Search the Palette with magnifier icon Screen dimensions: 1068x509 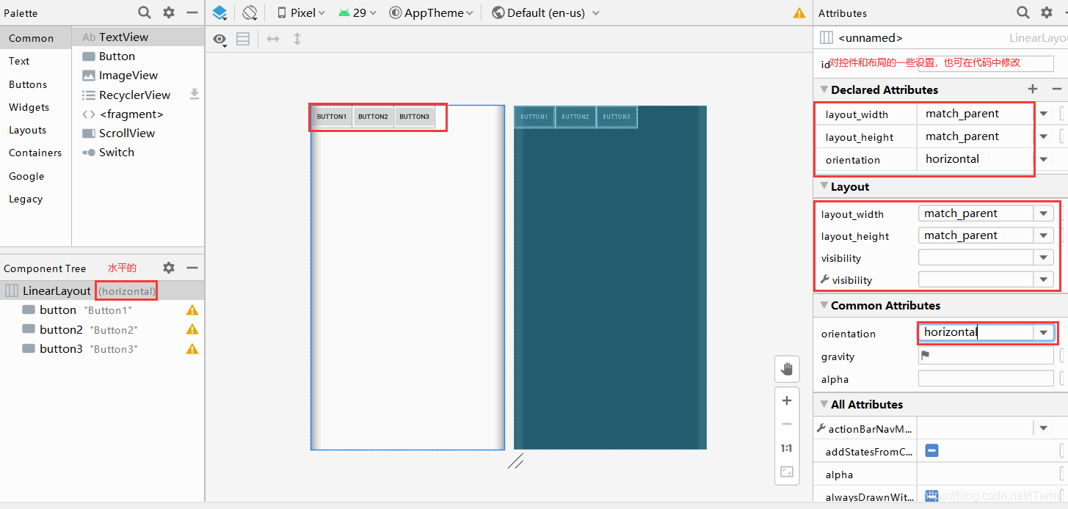145,12
